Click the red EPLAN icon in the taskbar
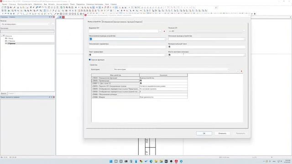This screenshot has width=292, height=164. pos(176,161)
